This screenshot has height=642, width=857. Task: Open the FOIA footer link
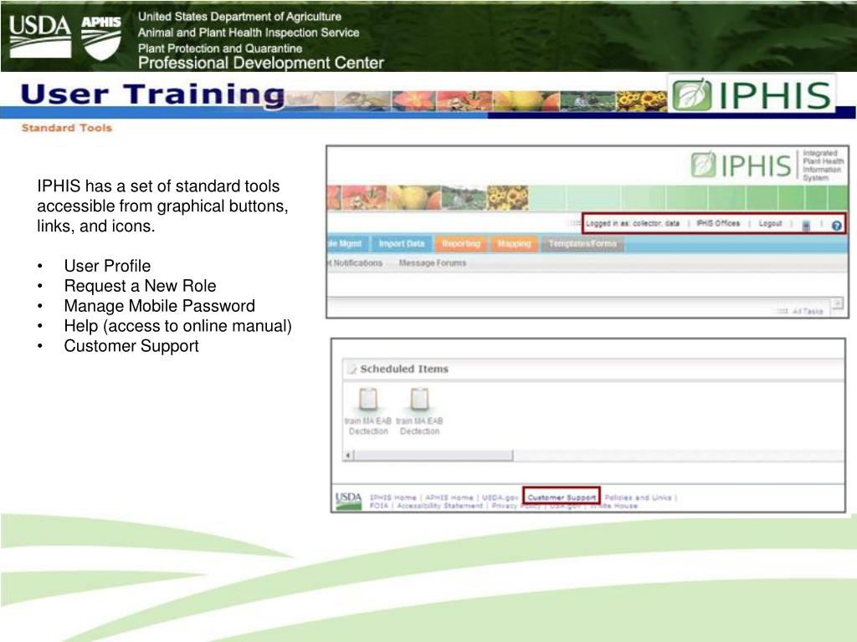tap(379, 506)
